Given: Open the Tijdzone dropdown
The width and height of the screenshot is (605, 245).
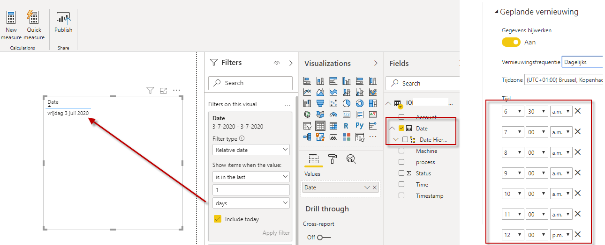Looking at the screenshot, I should [x=565, y=80].
